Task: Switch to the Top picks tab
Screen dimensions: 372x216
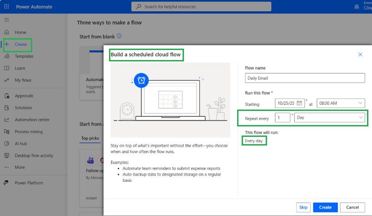Action: [x=90, y=138]
